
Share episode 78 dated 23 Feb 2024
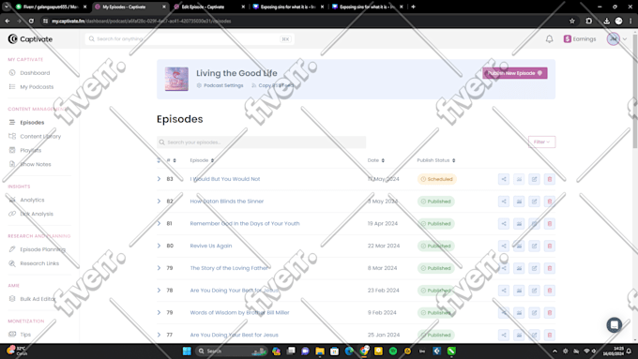pyautogui.click(x=503, y=291)
